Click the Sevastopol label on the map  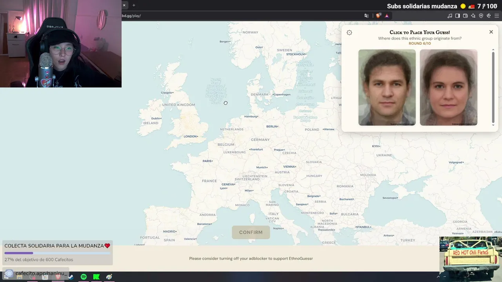(x=390, y=198)
